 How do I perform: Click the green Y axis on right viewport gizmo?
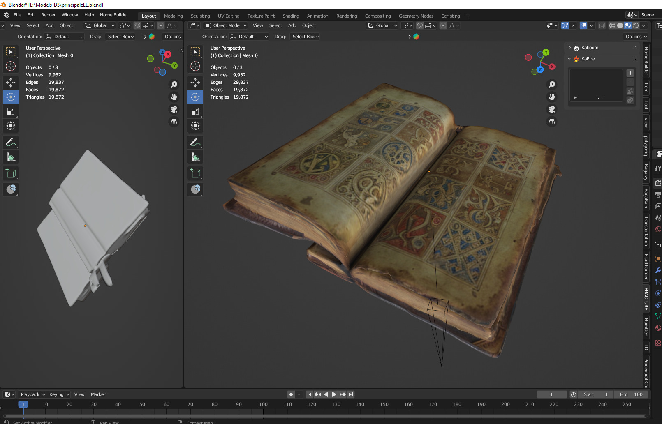(546, 53)
